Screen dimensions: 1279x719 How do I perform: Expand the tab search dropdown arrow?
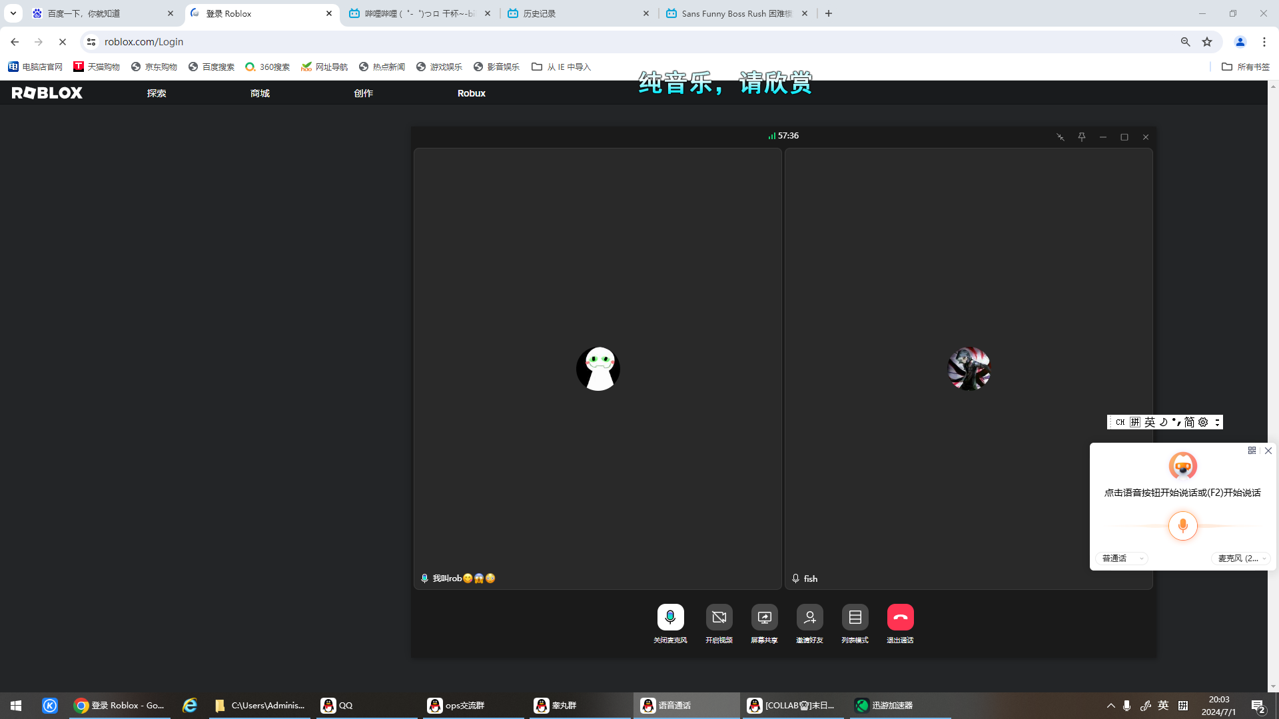[x=13, y=13]
